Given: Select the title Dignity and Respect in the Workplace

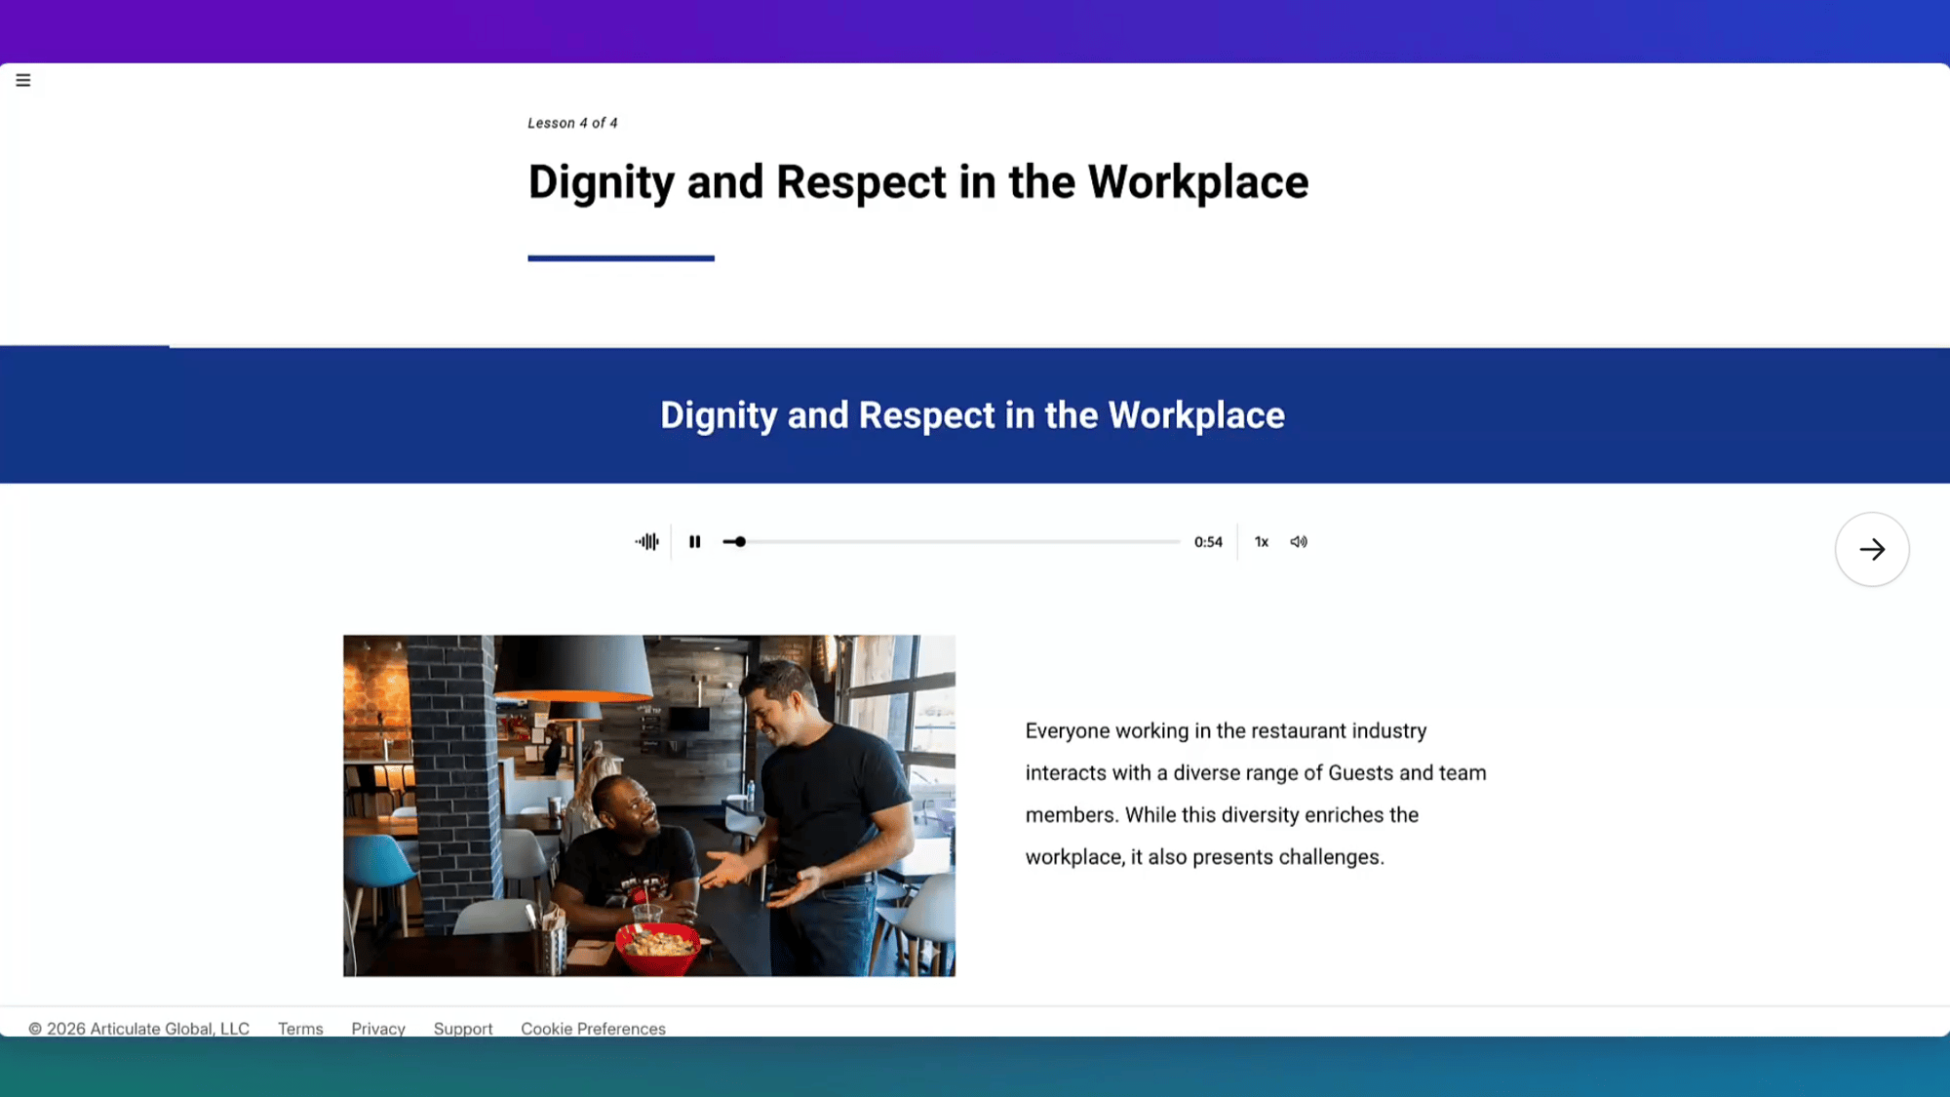Looking at the screenshot, I should tap(917, 181).
